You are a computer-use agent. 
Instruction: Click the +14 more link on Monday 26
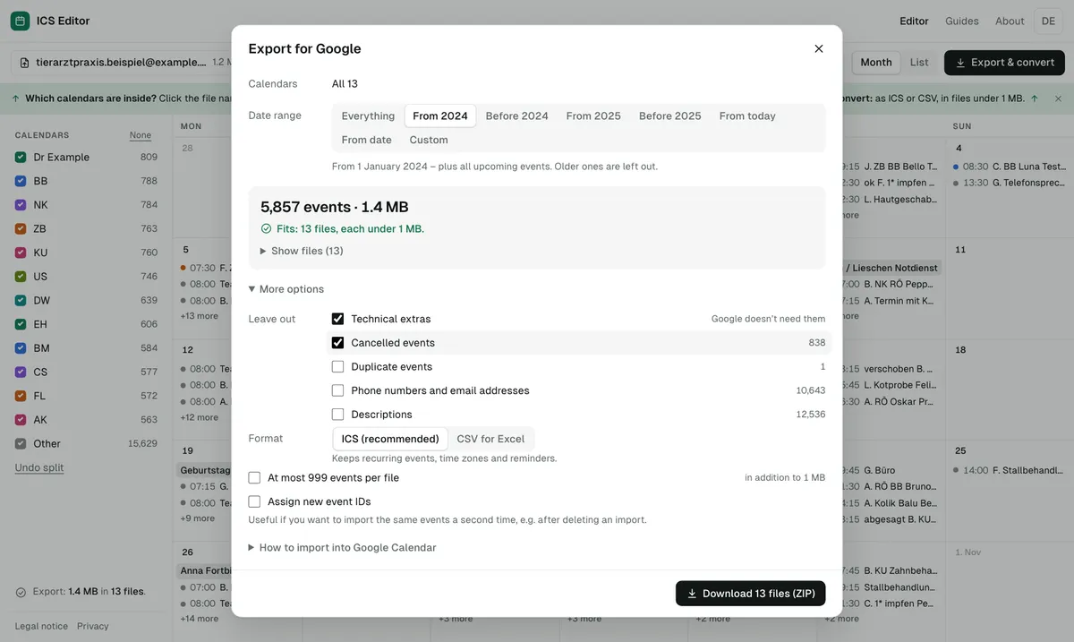pos(200,619)
